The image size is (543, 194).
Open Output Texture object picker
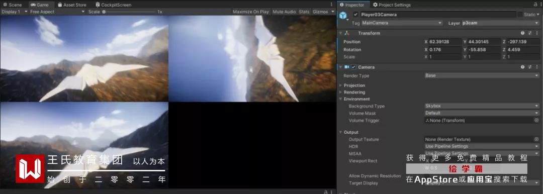pos(537,139)
